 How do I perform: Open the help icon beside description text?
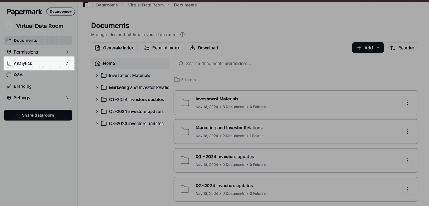[x=182, y=35]
